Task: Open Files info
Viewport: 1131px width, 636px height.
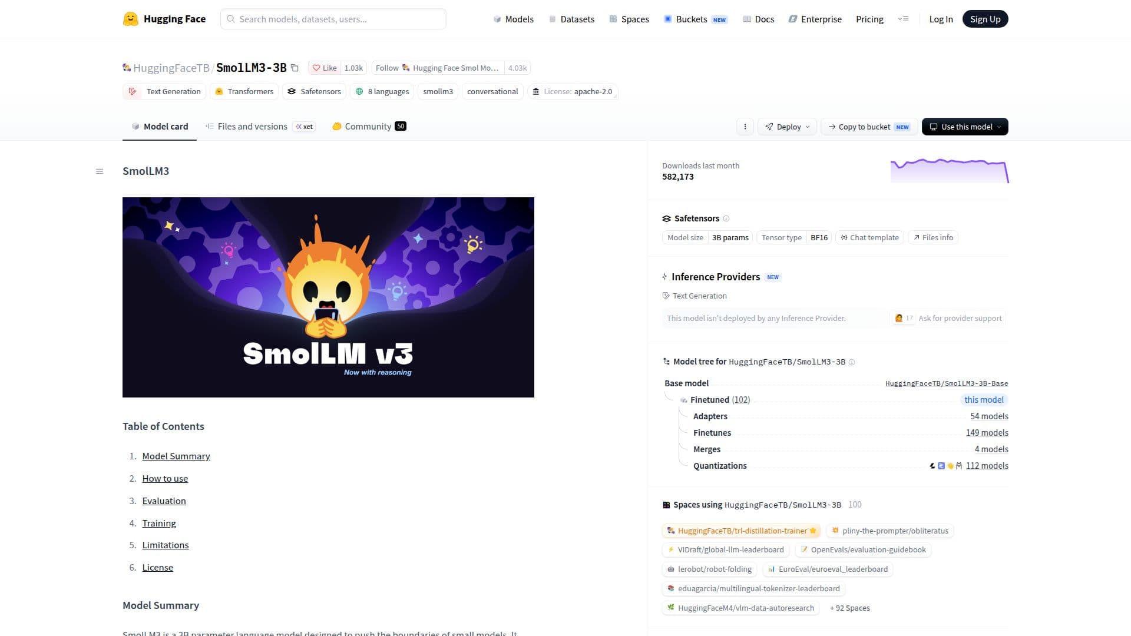Action: pyautogui.click(x=933, y=237)
